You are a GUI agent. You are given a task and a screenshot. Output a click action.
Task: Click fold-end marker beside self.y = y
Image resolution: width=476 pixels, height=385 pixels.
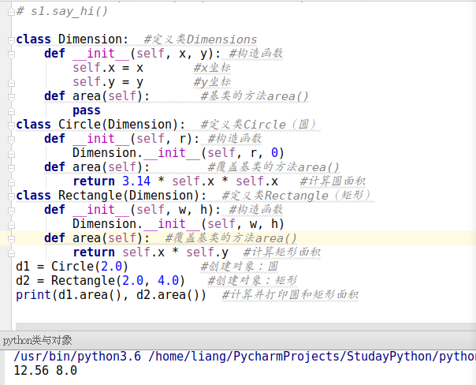[11, 83]
